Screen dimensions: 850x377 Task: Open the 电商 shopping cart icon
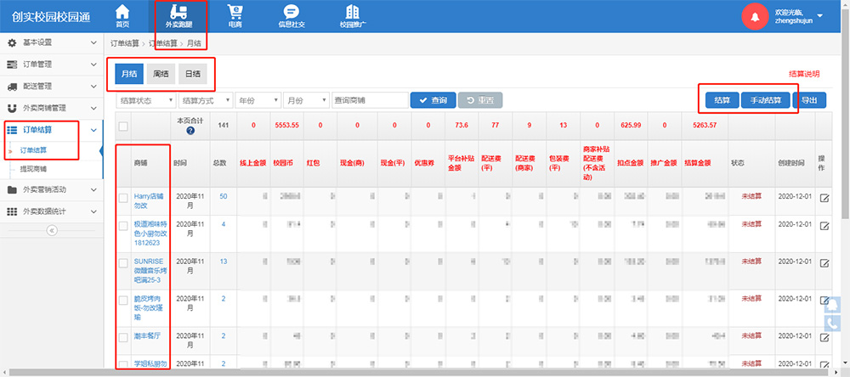point(235,12)
